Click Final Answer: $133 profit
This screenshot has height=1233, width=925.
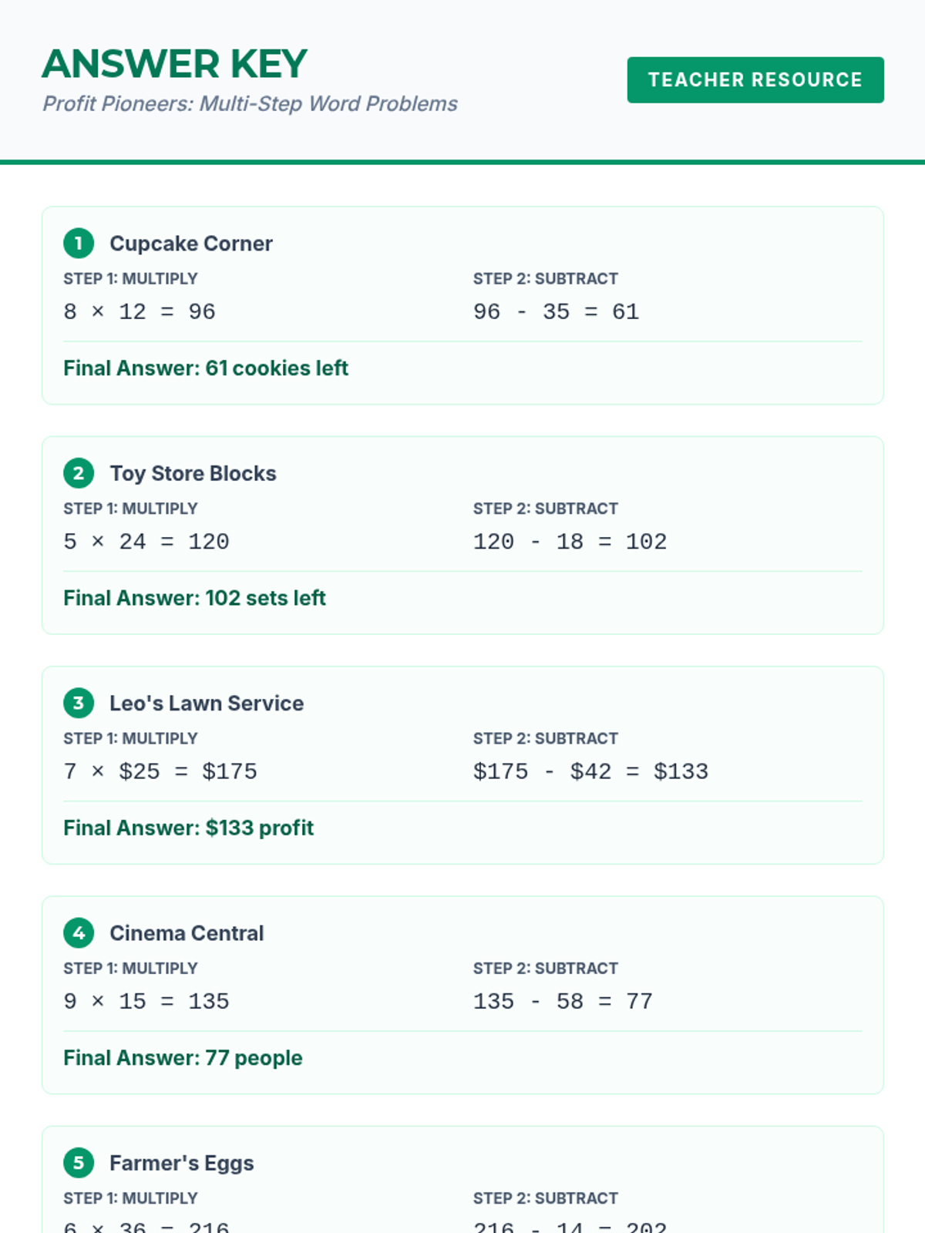click(188, 828)
